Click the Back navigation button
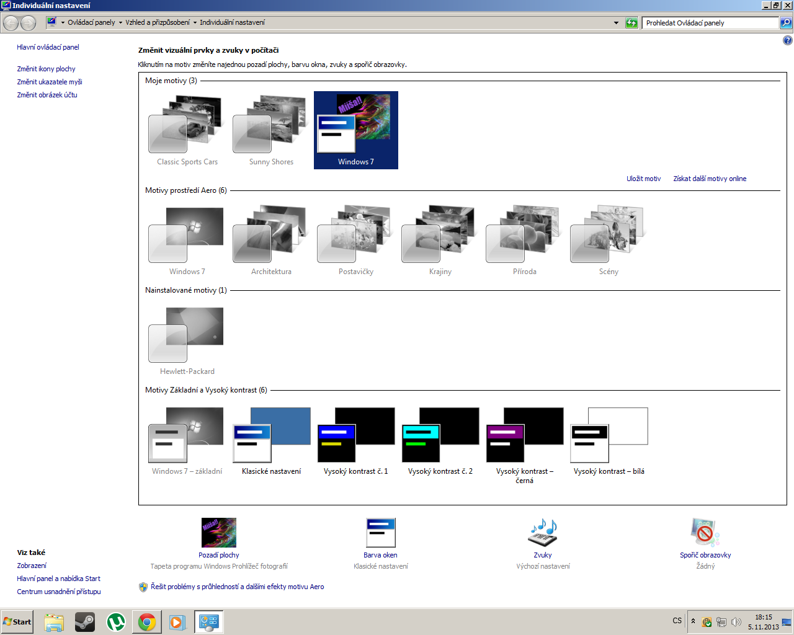The width and height of the screenshot is (794, 635). tap(11, 23)
